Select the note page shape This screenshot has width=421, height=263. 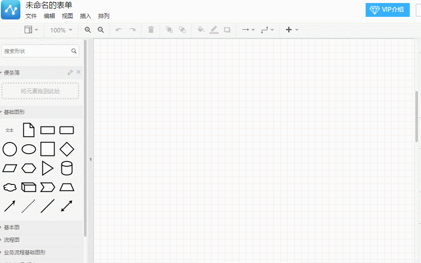tap(29, 130)
